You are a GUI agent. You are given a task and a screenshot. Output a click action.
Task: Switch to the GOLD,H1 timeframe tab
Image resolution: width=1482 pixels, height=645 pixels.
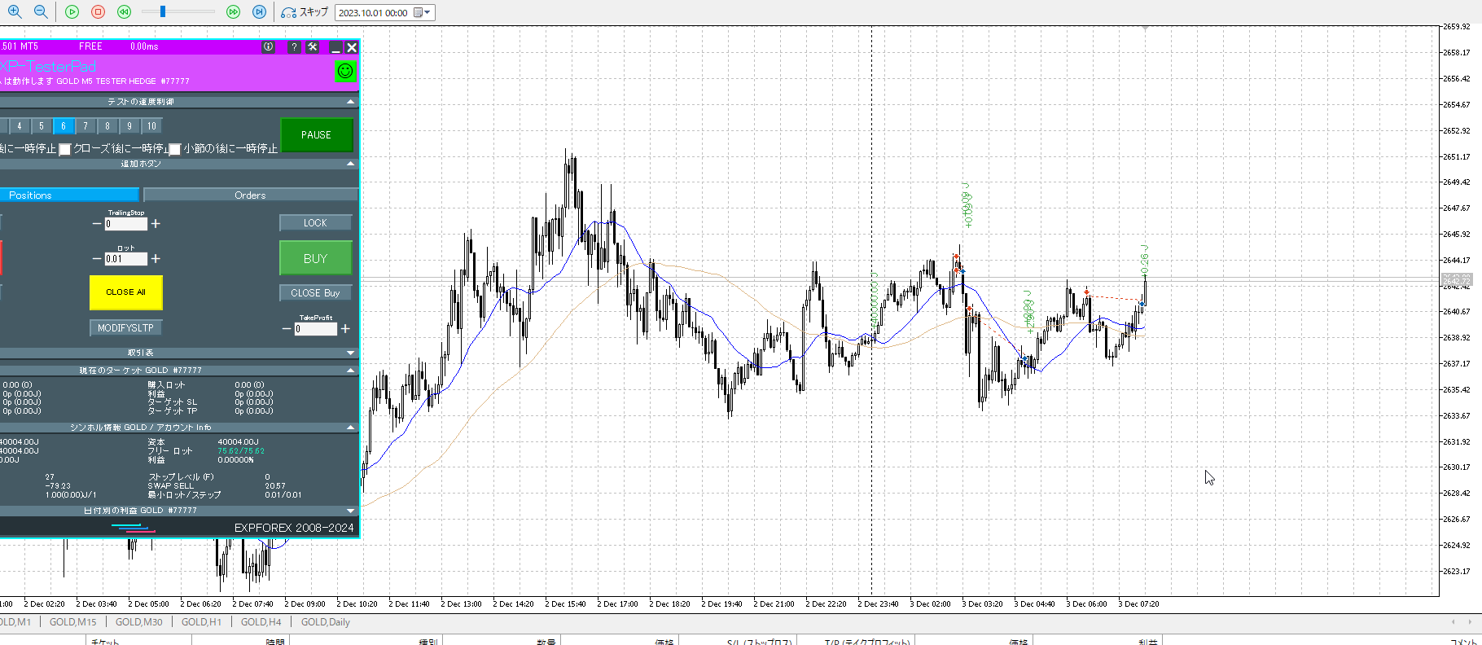click(201, 622)
